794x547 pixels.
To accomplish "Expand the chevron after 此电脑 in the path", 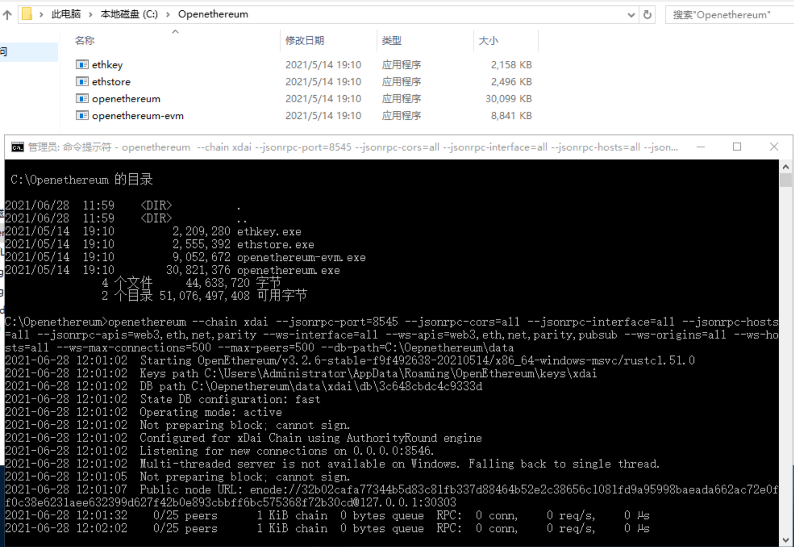I will (90, 15).
